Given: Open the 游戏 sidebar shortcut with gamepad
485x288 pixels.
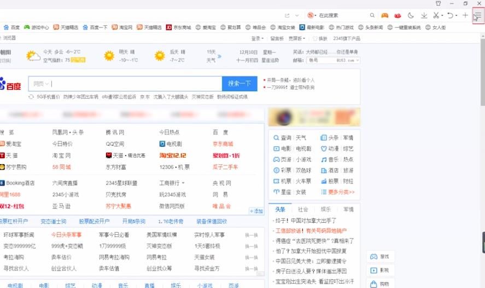Looking at the screenshot, I should [x=380, y=257].
